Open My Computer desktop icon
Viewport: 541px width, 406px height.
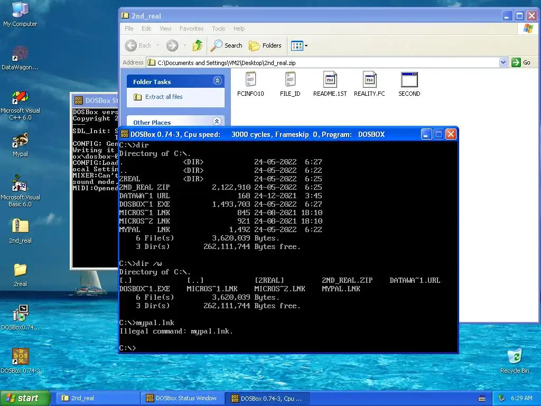(x=20, y=14)
